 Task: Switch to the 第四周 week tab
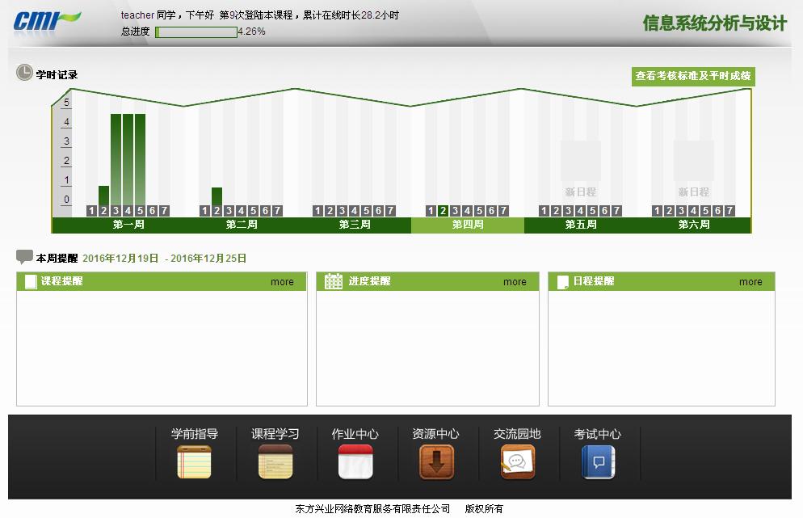468,225
